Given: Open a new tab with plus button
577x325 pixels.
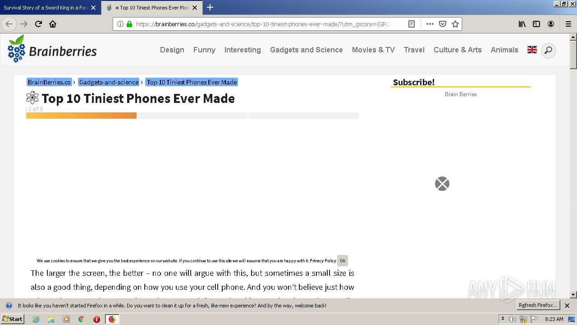Looking at the screenshot, I should pyautogui.click(x=210, y=7).
